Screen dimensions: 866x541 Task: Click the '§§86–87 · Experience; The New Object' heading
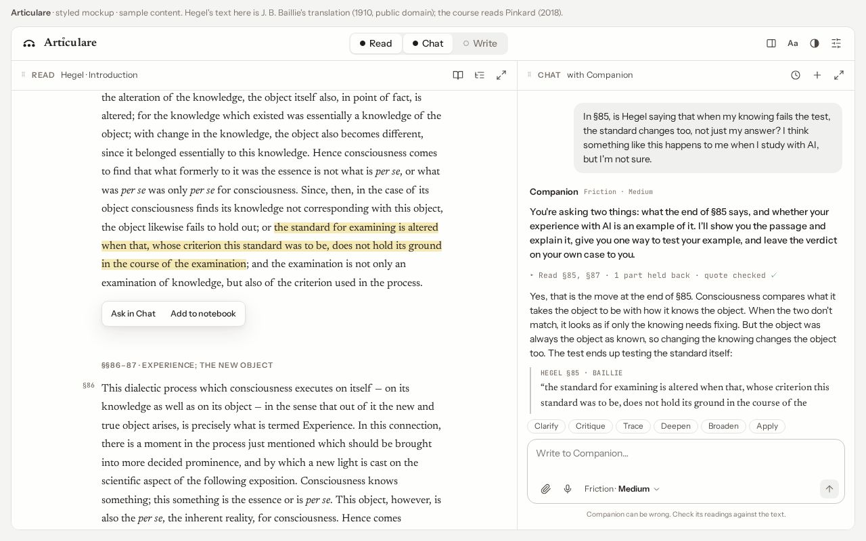(187, 365)
